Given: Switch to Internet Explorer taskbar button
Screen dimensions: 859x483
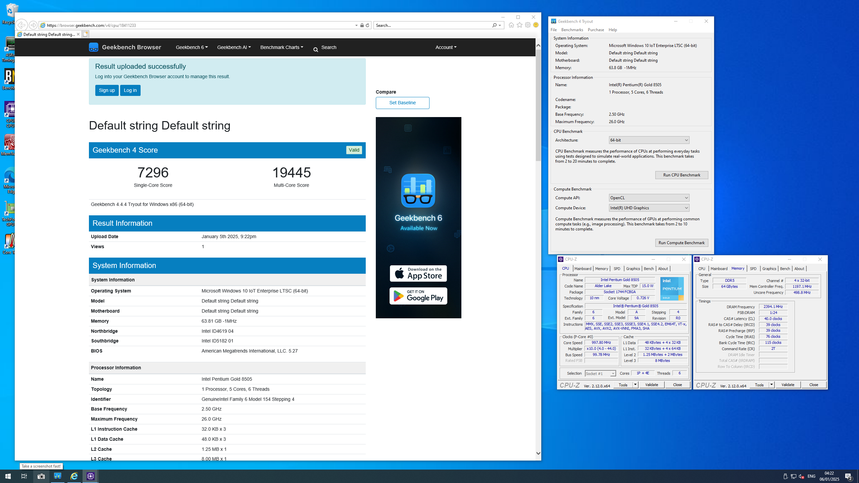Looking at the screenshot, I should 74,476.
